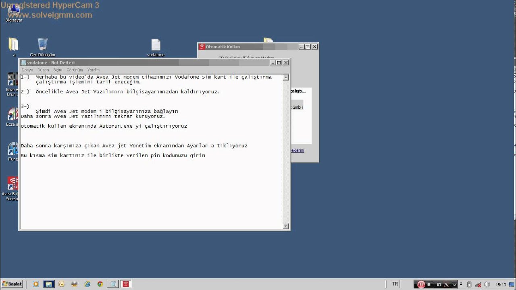
Task: Launch Google Chrome from taskbar
Action: [100, 284]
